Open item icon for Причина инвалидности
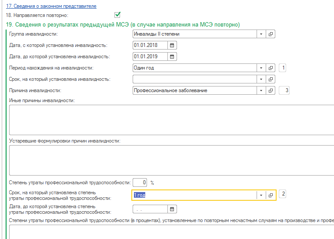This screenshot has width=334, height=239. tap(271, 90)
